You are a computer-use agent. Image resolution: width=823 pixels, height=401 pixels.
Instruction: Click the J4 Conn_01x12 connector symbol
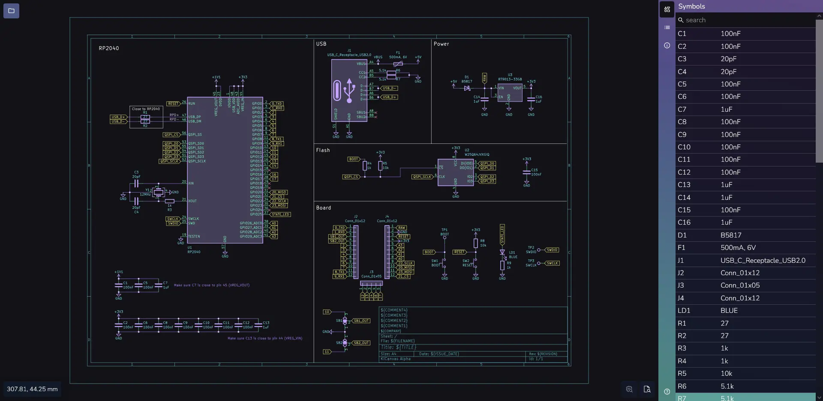click(x=387, y=252)
